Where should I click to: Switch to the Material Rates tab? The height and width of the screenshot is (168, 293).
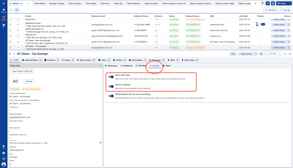point(32,60)
